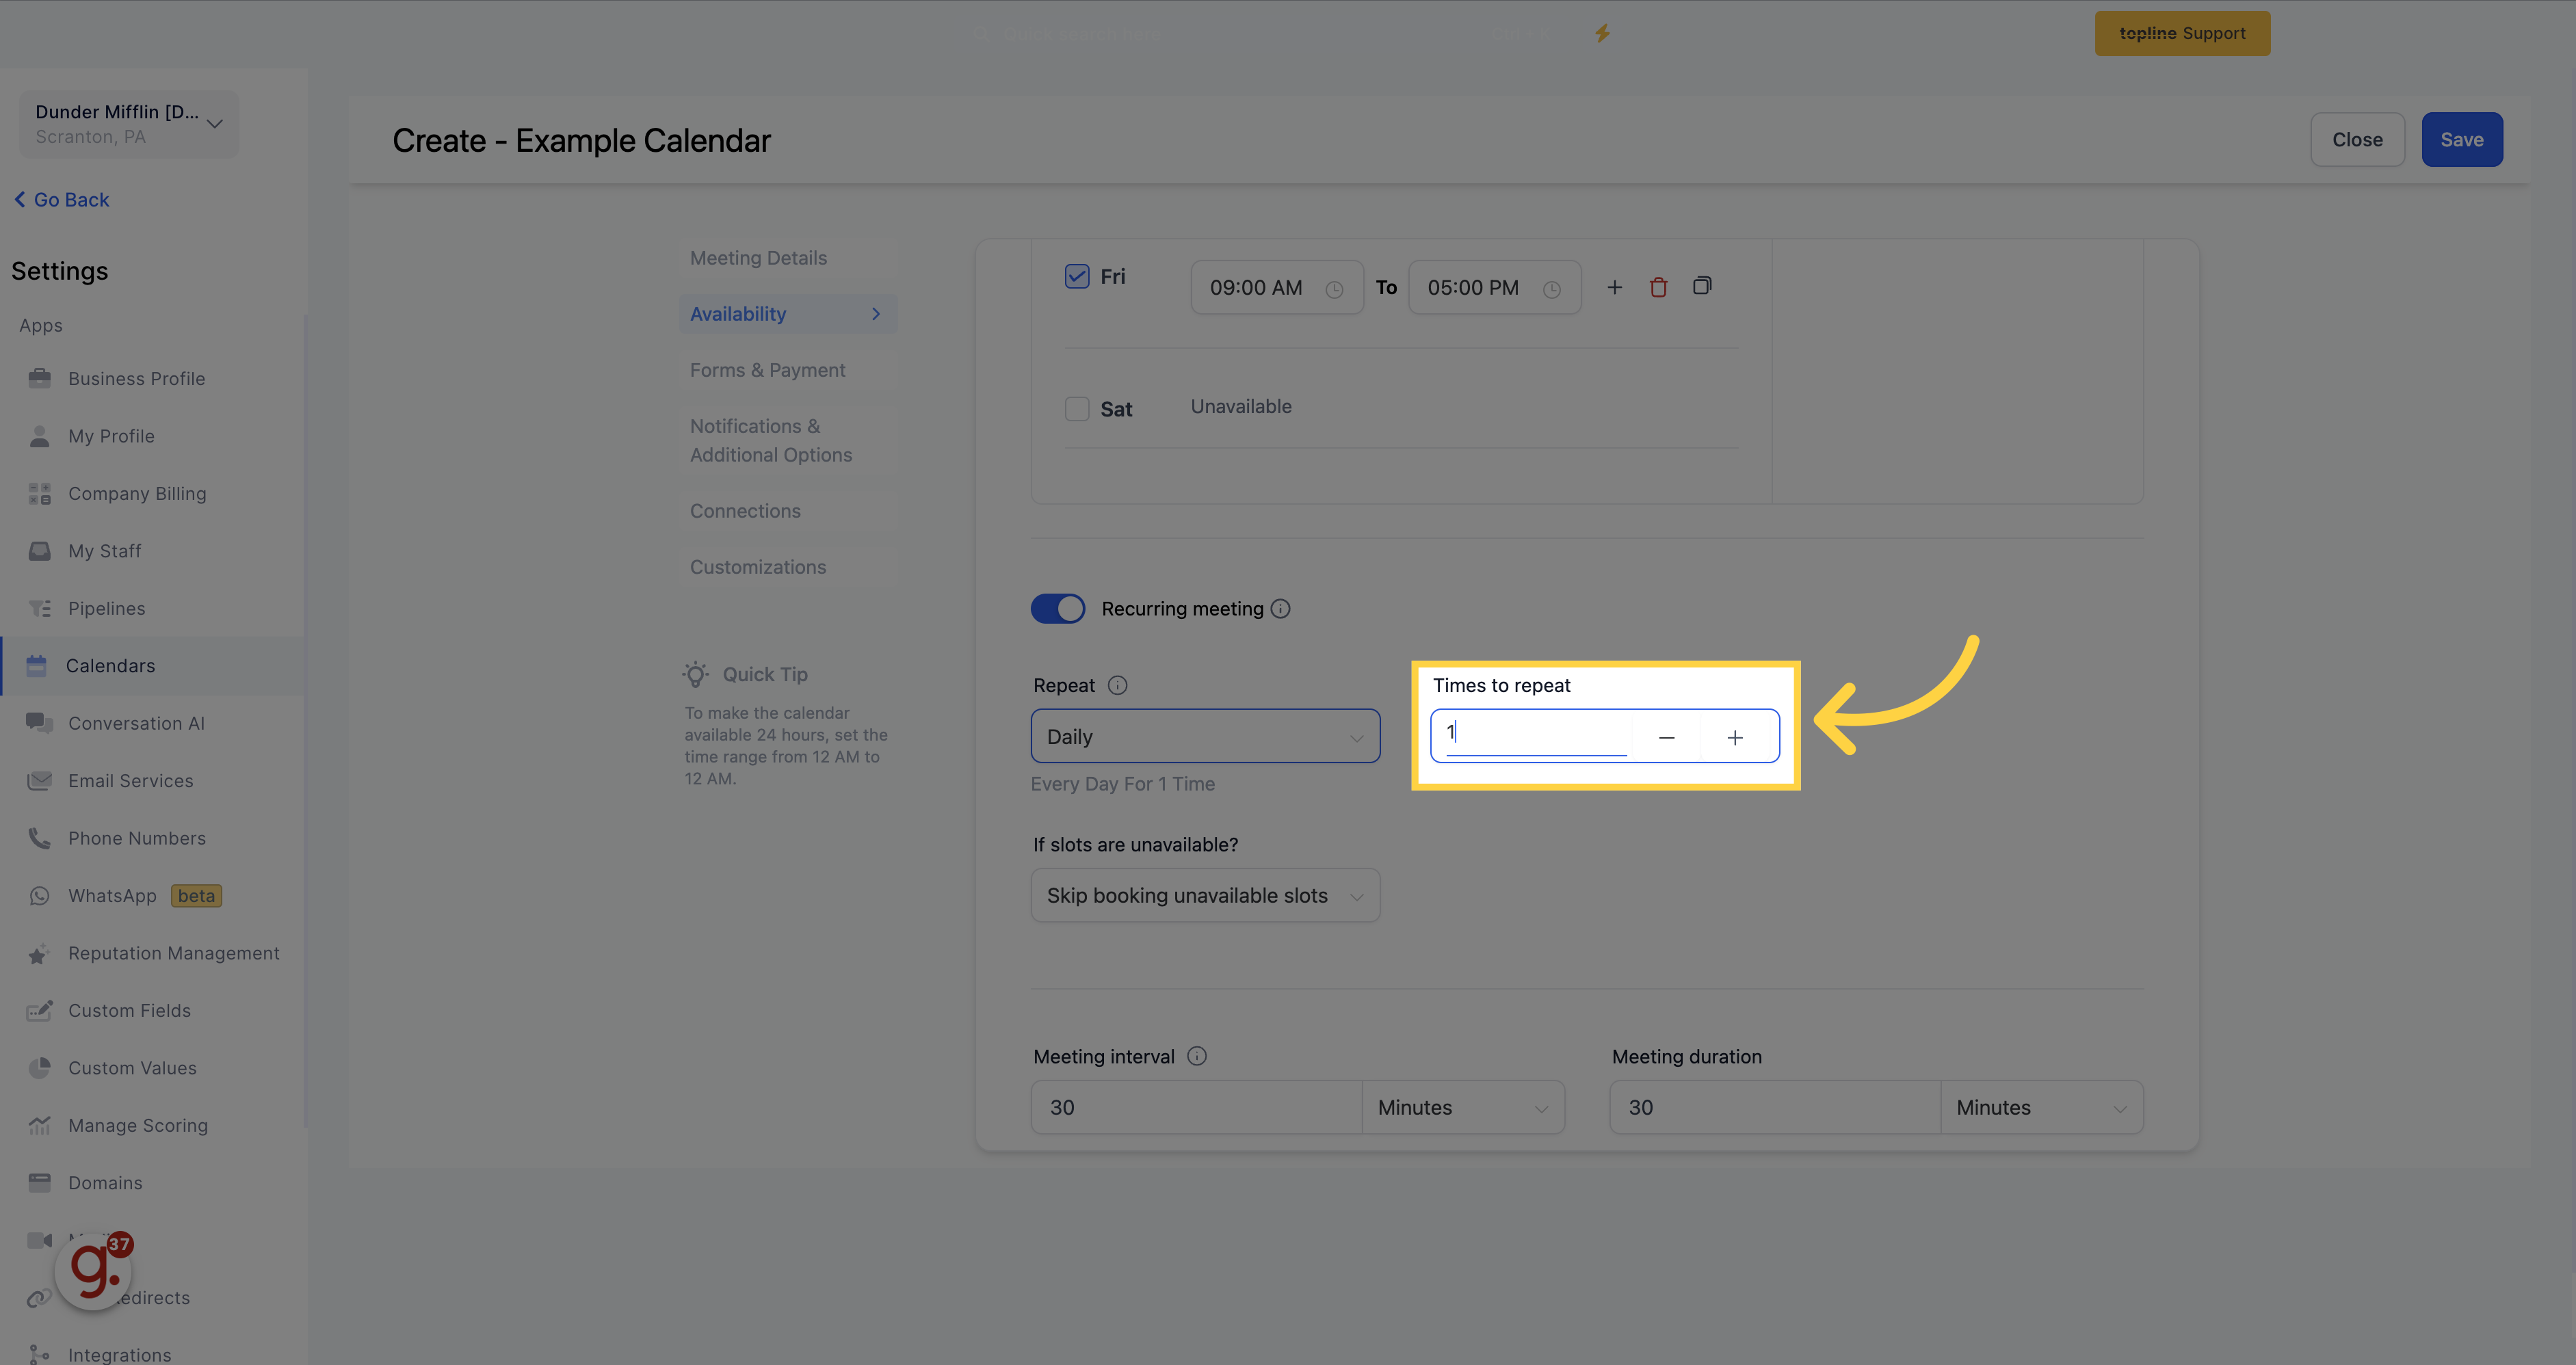Go to Forms & Payment section
Image resolution: width=2576 pixels, height=1365 pixels.
point(767,370)
